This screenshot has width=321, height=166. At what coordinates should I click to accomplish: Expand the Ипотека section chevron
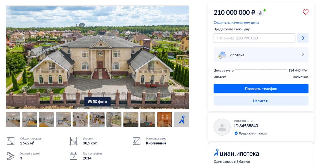pyautogui.click(x=303, y=54)
